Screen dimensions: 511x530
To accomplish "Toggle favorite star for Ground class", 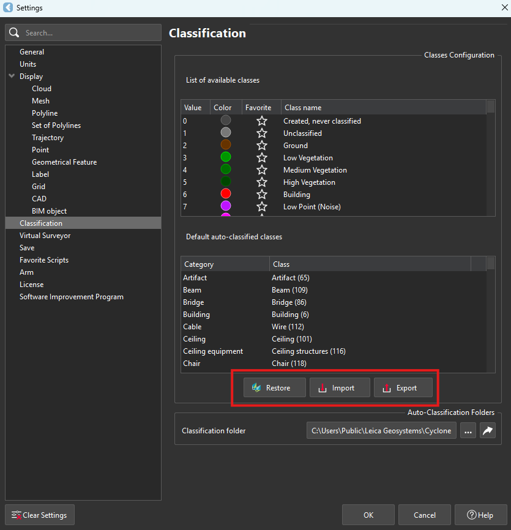I will [x=262, y=146].
